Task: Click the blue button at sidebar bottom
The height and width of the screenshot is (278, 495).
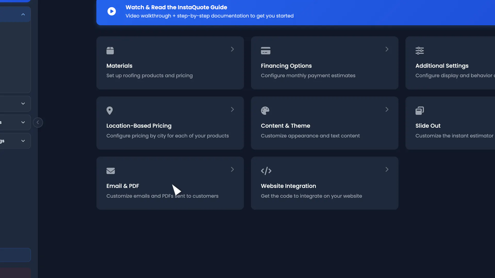Action: pyautogui.click(x=15, y=255)
